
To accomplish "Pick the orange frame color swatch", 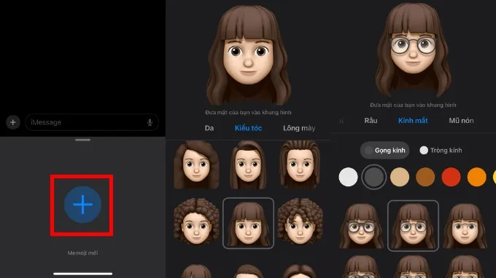I will pos(477,177).
